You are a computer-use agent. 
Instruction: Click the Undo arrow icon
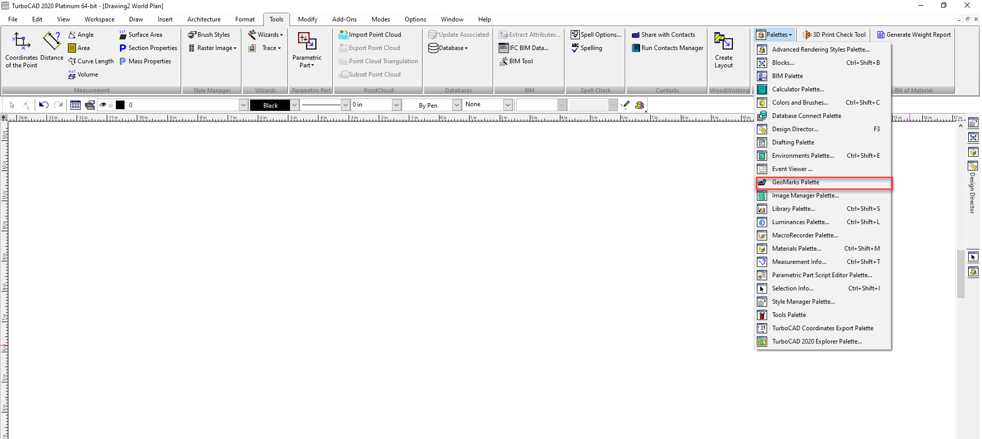(44, 105)
